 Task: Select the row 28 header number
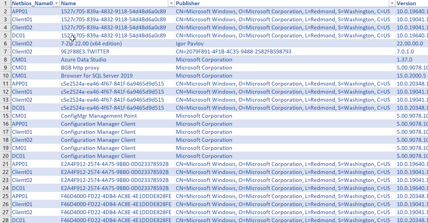coord(5,220)
